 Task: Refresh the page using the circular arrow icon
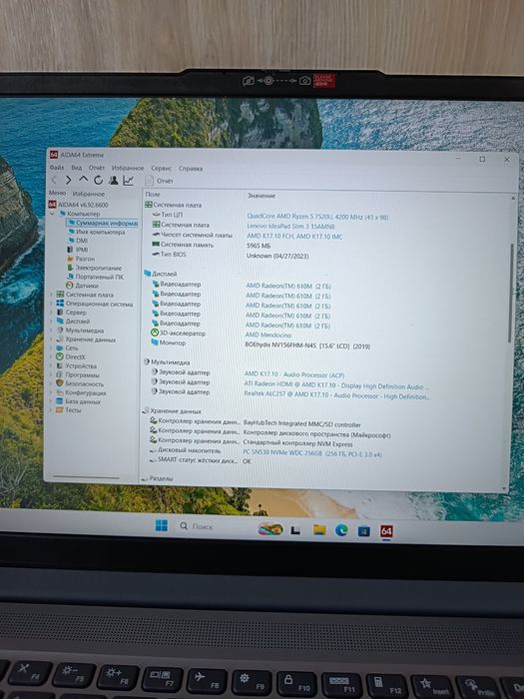click(x=98, y=180)
